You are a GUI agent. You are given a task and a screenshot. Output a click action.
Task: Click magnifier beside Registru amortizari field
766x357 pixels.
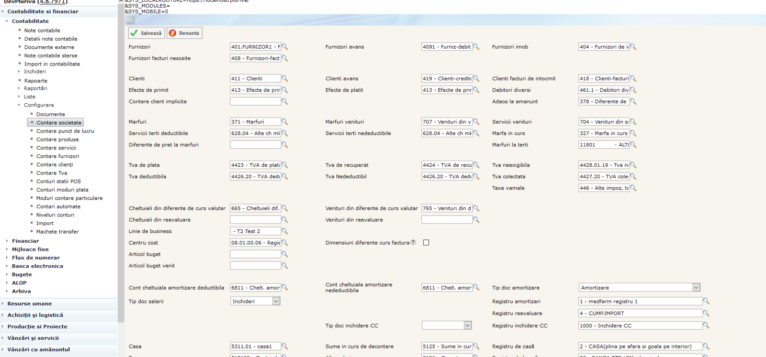click(706, 301)
